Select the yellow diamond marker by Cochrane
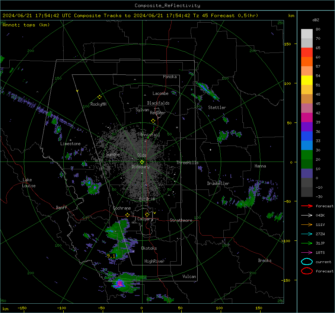Screen dimensions: 335x313 128,215
